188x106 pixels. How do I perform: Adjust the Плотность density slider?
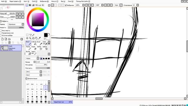[43, 68]
